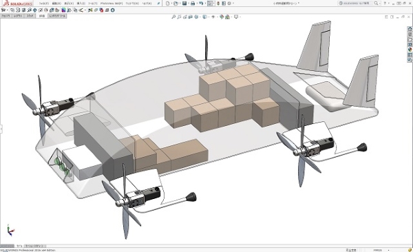The image size is (413, 252).
Task: Select the third CommandManager tab
Action: [x=30, y=16]
